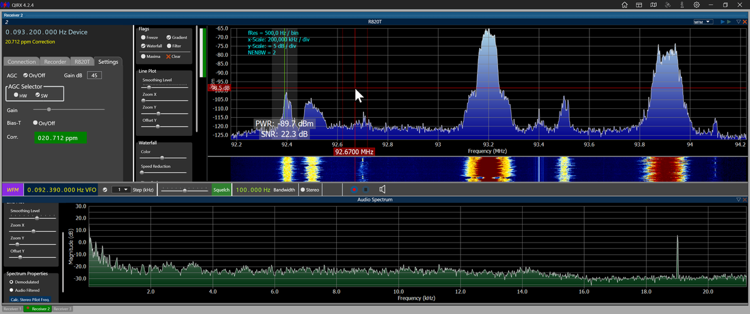The height and width of the screenshot is (314, 750).
Task: Click the Gain dB input field
Action: coord(94,75)
